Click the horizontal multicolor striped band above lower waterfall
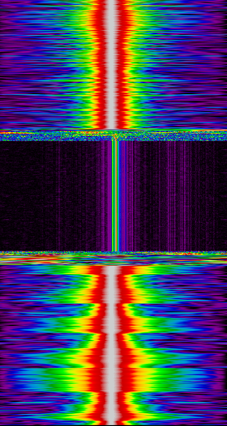 point(113,260)
